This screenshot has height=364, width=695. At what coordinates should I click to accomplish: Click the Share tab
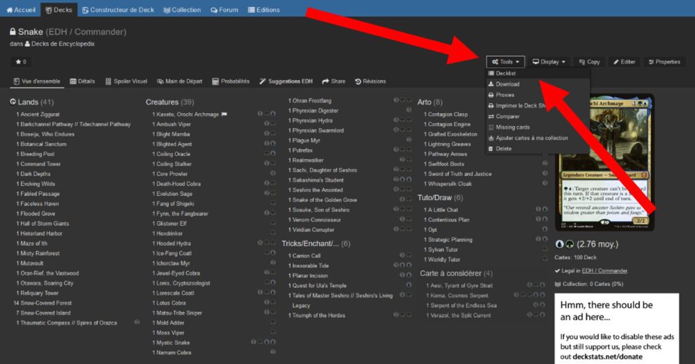(334, 81)
